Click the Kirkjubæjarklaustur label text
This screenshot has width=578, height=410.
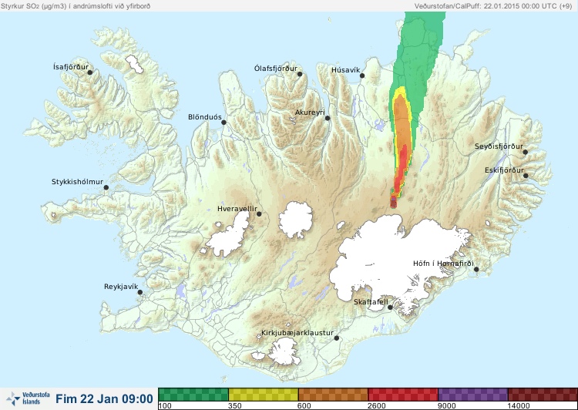point(297,333)
